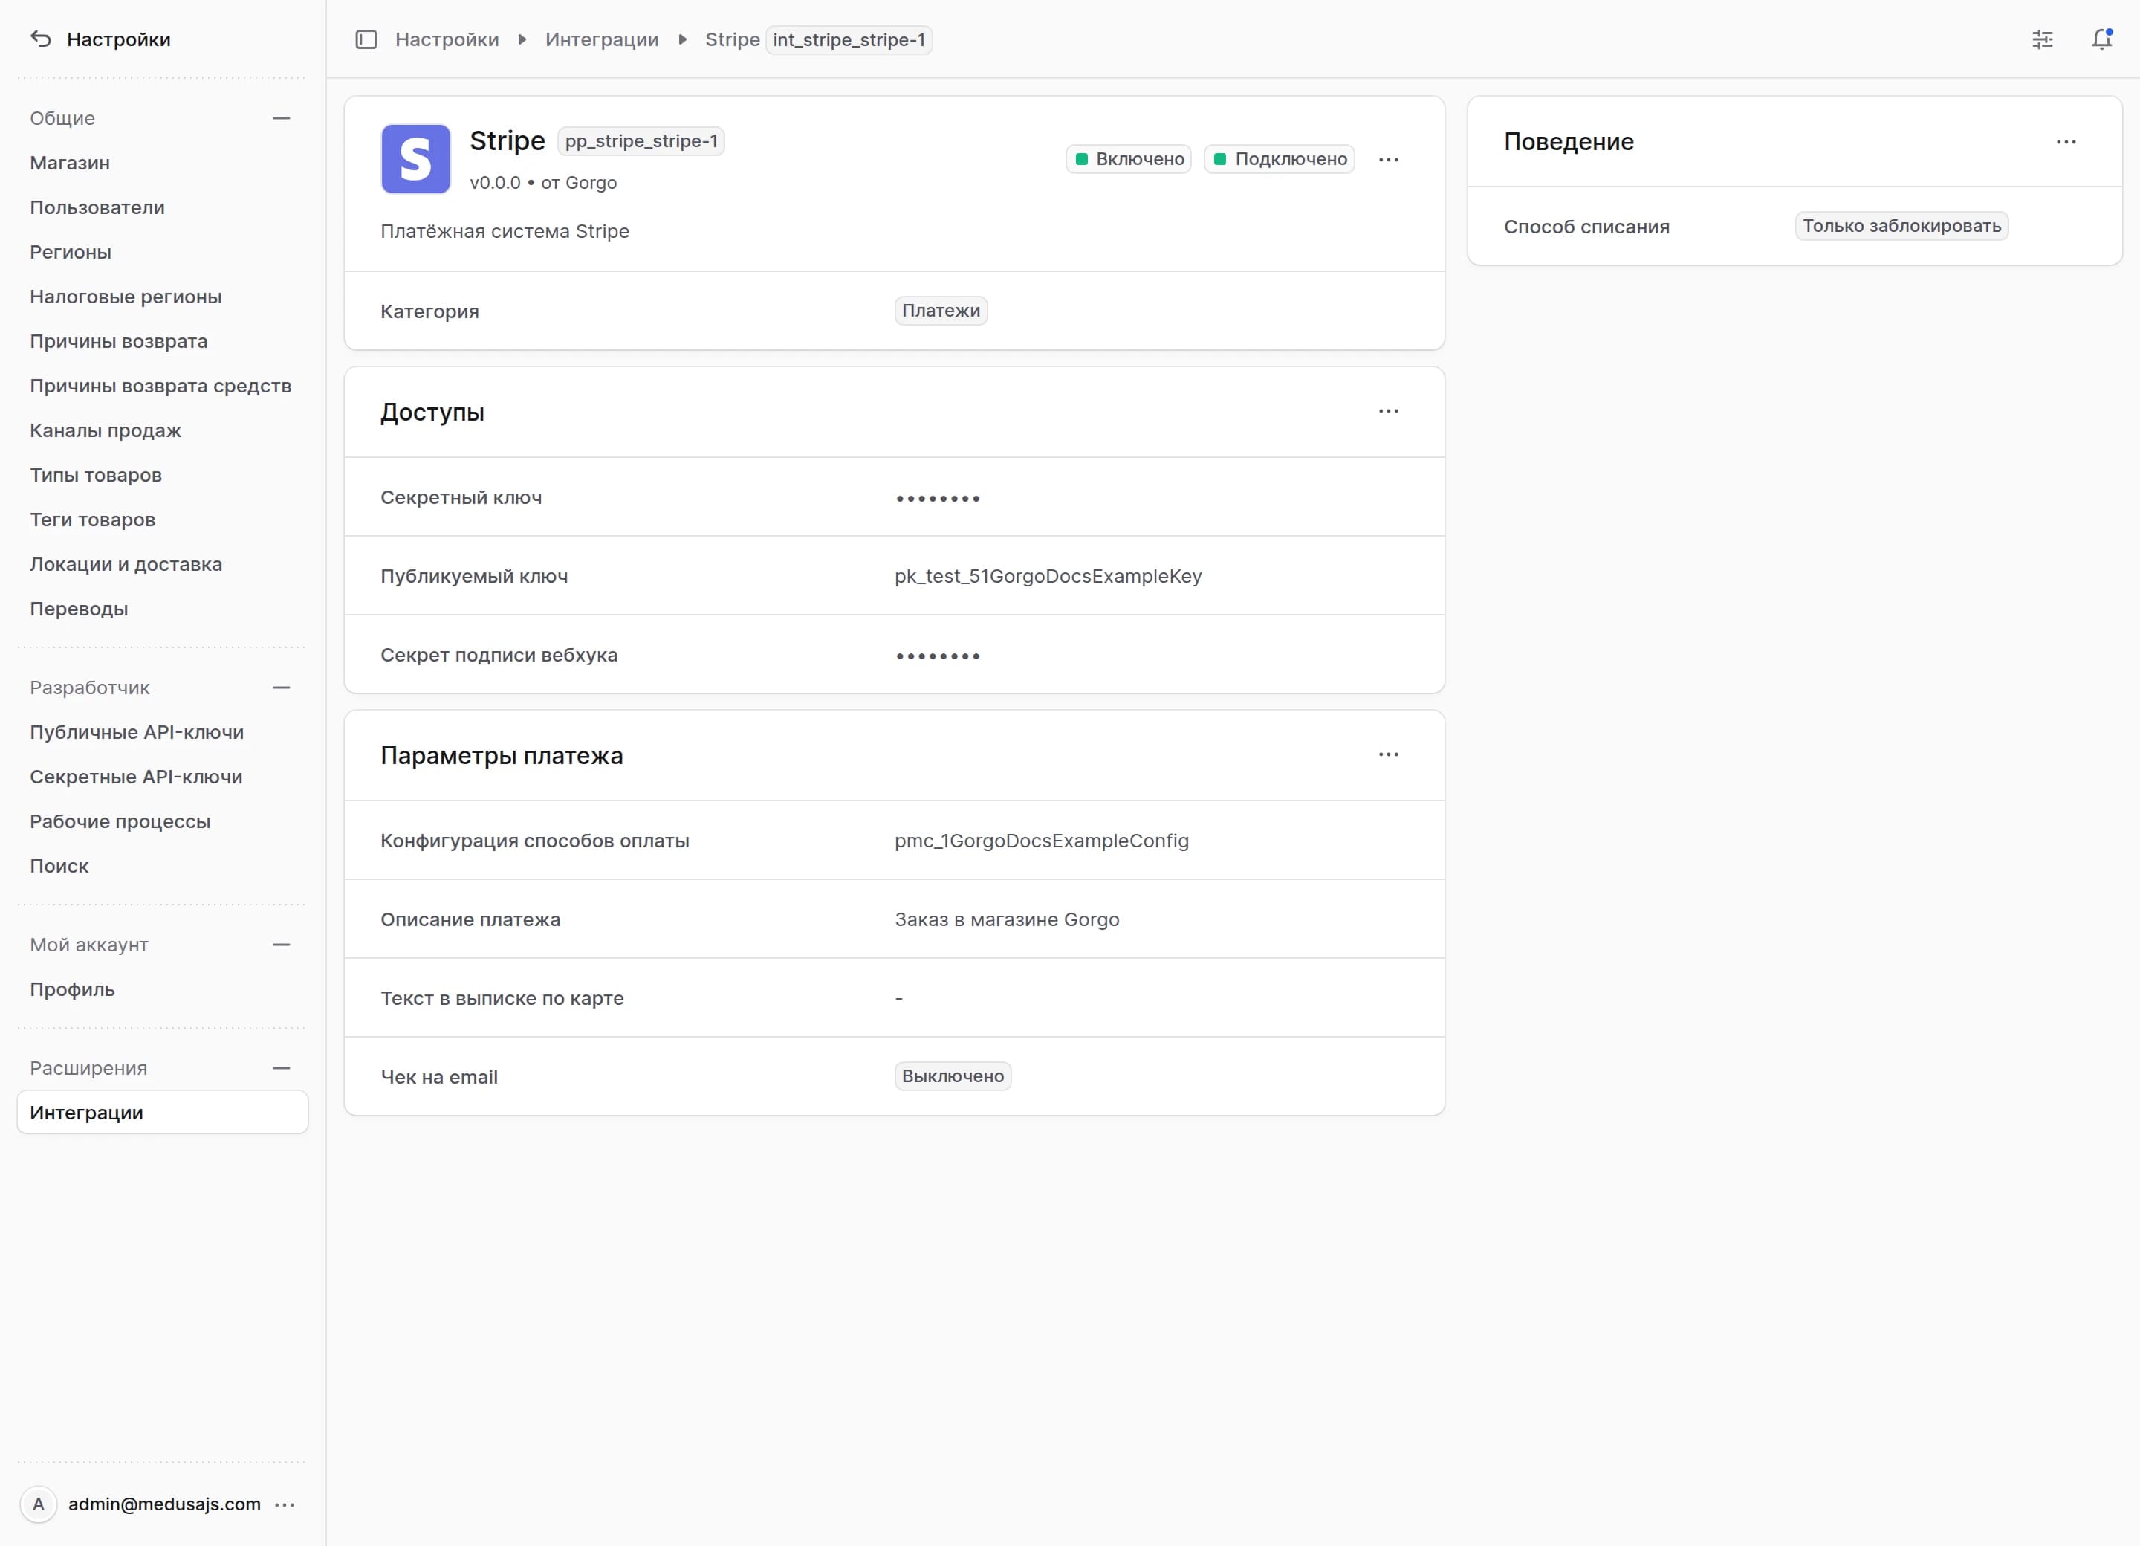Collapse the Разработчик sidebar section
Viewport: 2140px width, 1546px height.
tap(281, 688)
